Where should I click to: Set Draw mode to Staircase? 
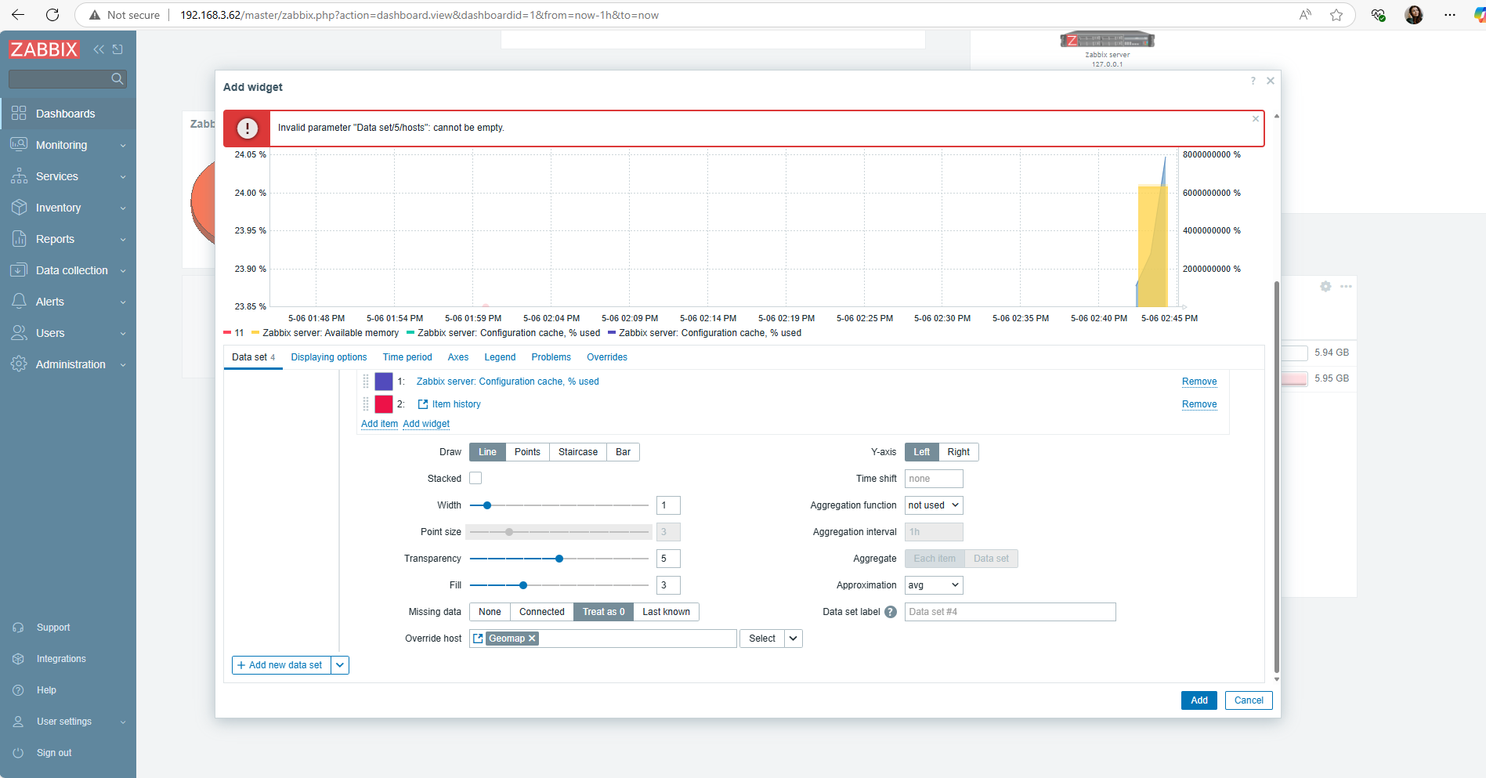(578, 452)
